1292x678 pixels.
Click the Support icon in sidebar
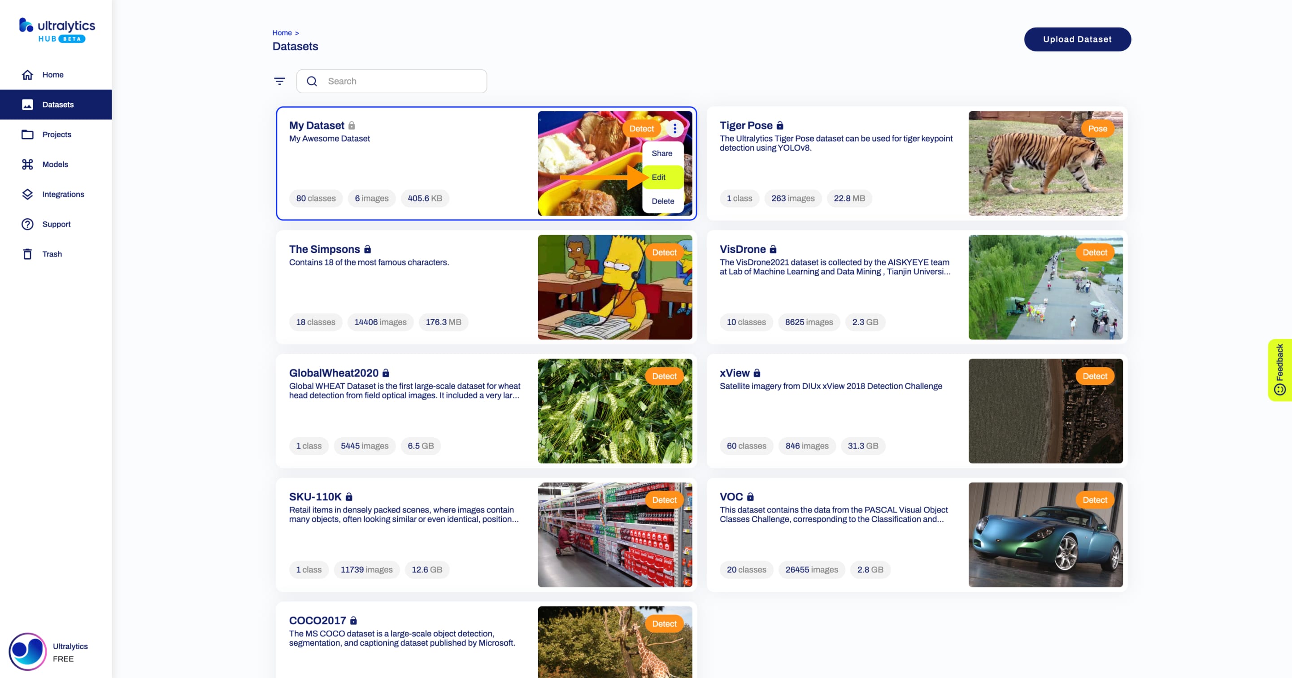click(26, 224)
